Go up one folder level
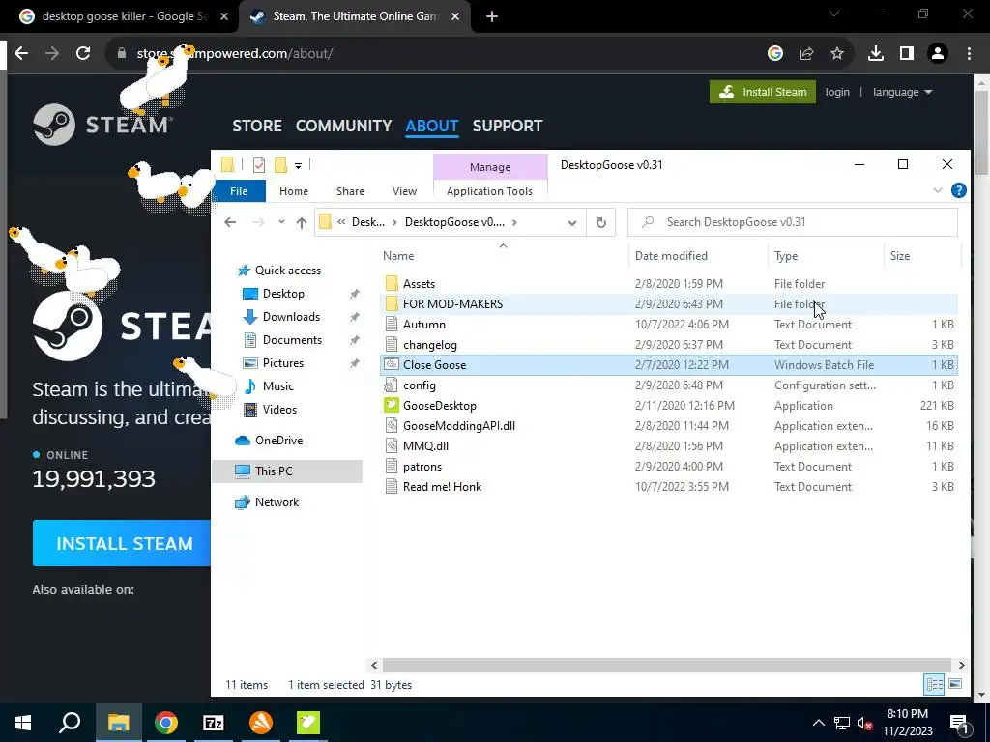The width and height of the screenshot is (990, 742). [302, 222]
